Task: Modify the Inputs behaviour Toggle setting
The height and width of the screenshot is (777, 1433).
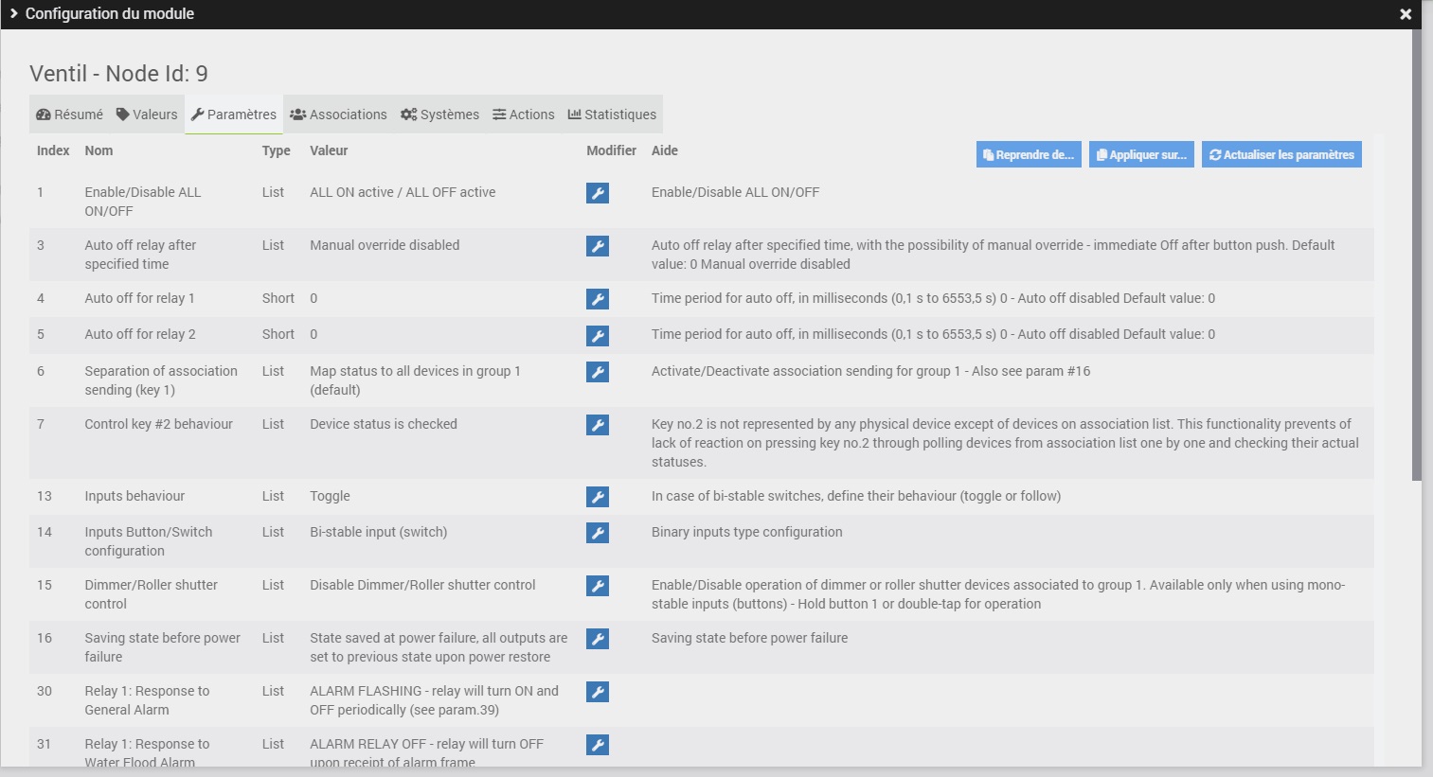Action: click(597, 497)
